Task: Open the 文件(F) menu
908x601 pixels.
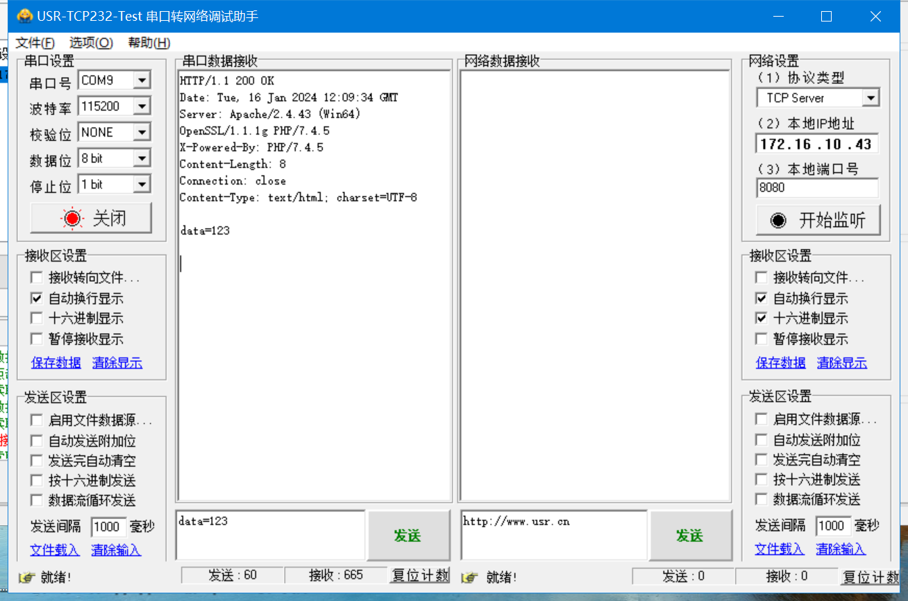Action: tap(35, 43)
